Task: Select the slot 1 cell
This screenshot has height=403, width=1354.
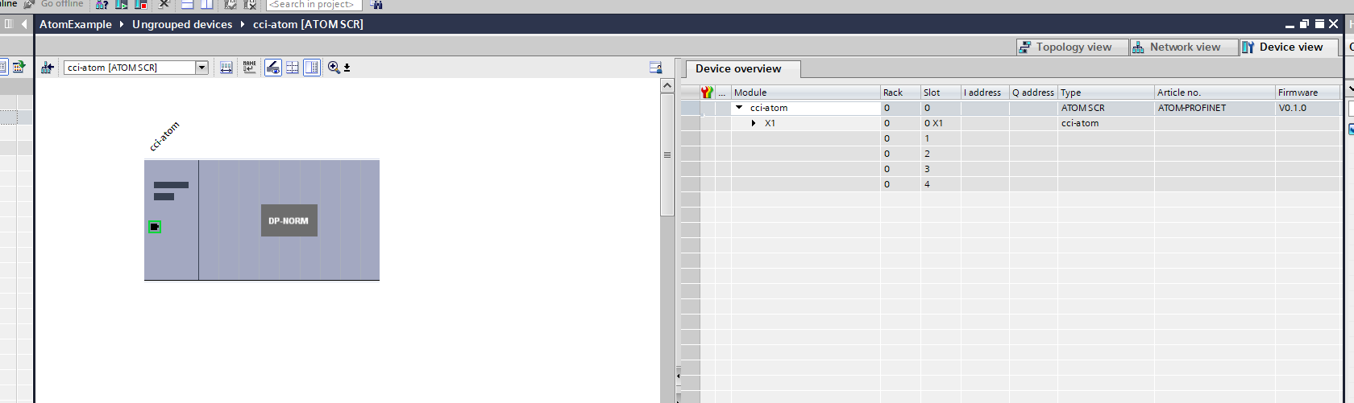Action: pos(941,138)
